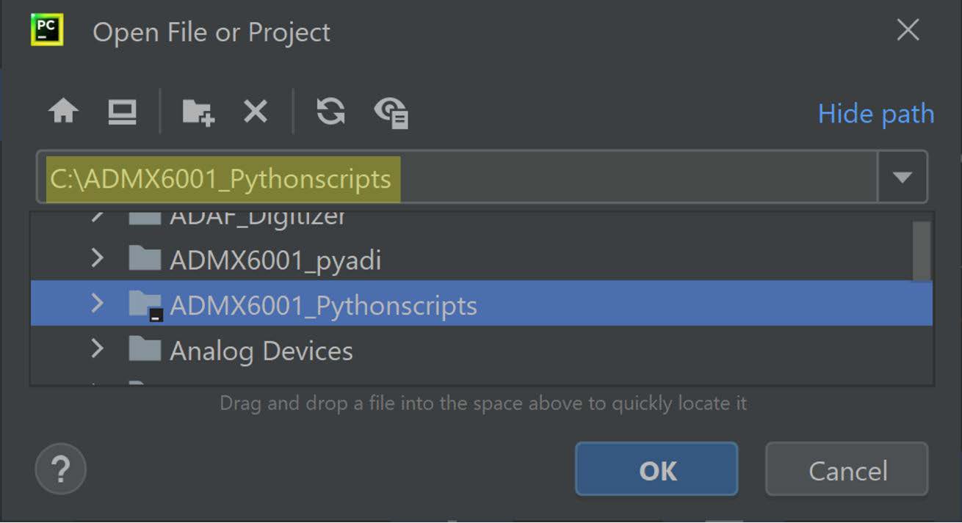
Task: Refresh the file tree
Action: (330, 112)
